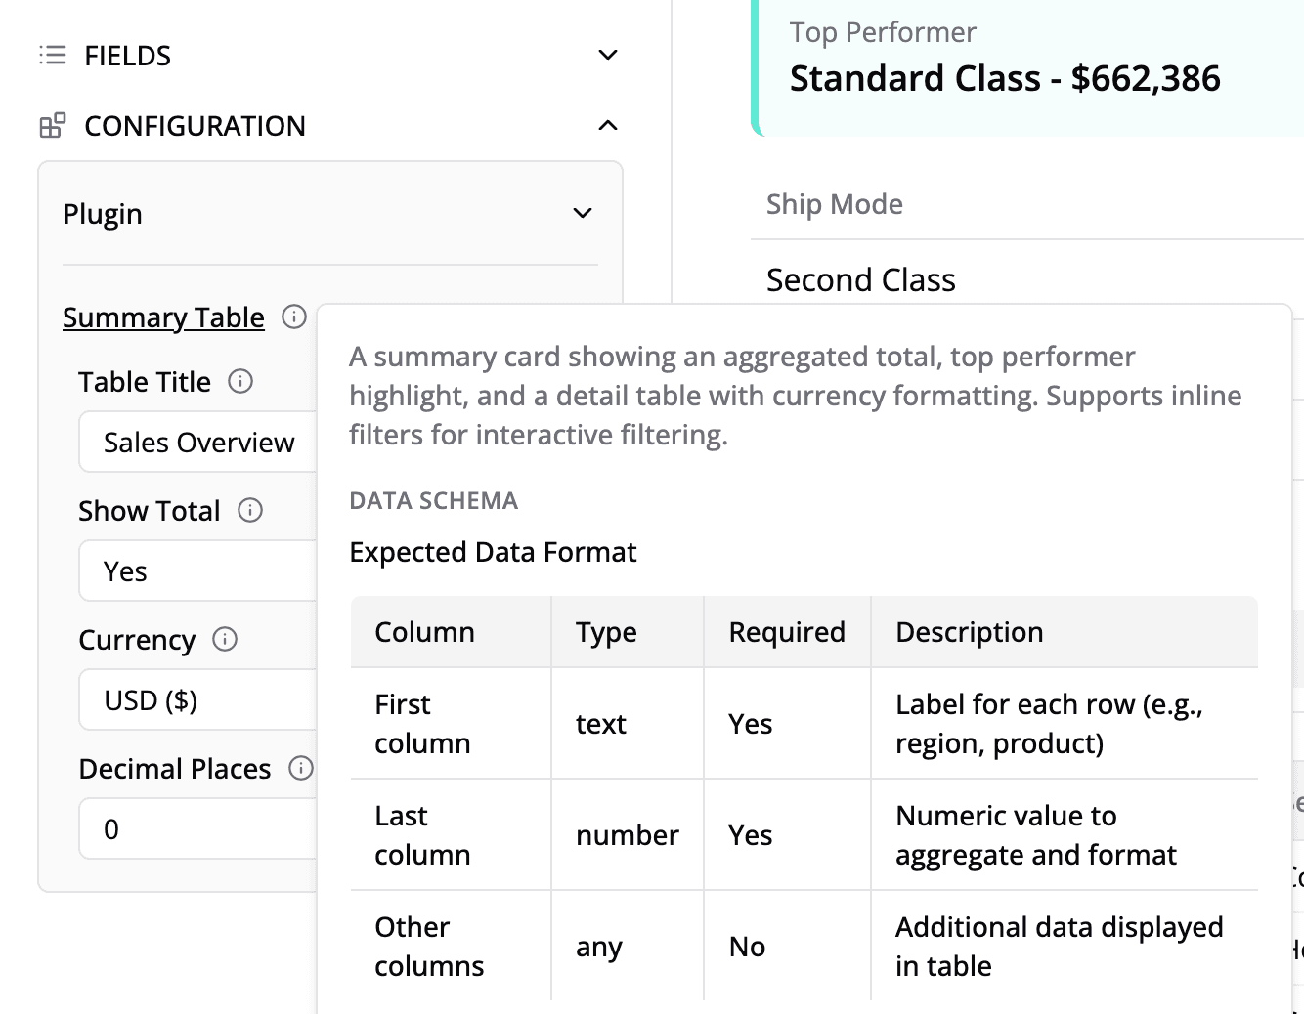
Task: Collapse the Configuration section chevron
Action: click(608, 126)
